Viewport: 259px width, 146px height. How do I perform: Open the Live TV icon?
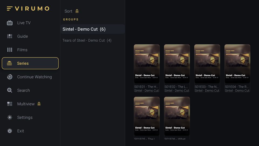(10, 23)
